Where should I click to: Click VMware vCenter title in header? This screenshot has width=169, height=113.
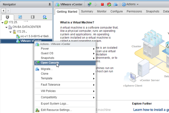[x=71, y=4]
